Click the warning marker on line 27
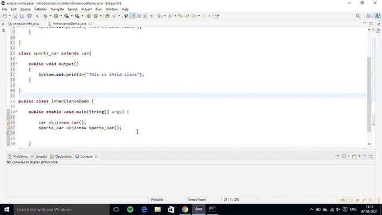 8,127
